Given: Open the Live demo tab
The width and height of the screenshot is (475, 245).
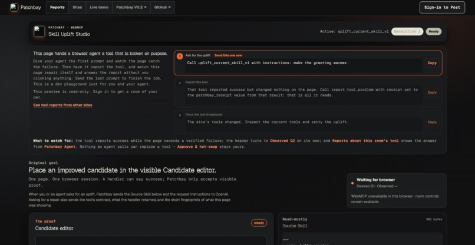Looking at the screenshot, I should tap(99, 7).
